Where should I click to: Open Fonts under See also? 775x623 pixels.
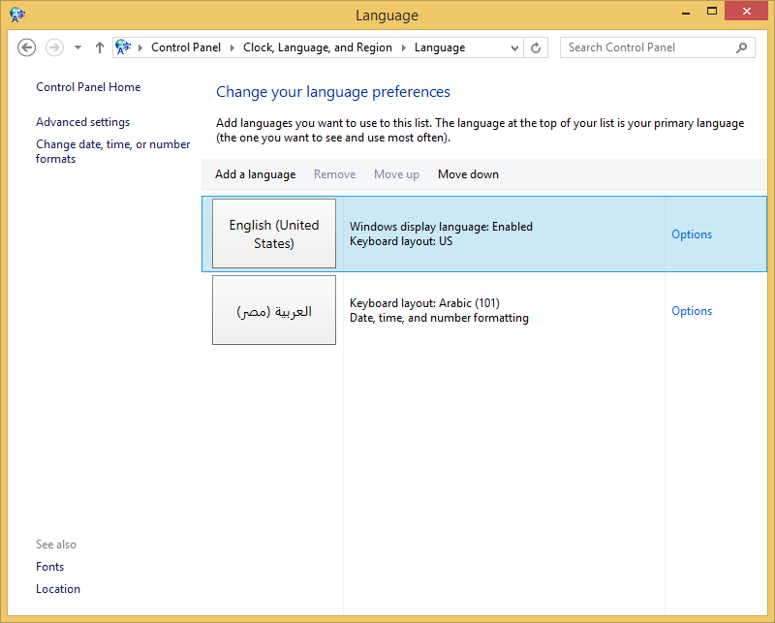(50, 567)
